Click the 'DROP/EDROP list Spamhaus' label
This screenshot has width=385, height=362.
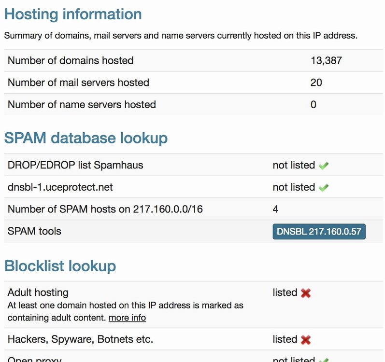point(75,165)
